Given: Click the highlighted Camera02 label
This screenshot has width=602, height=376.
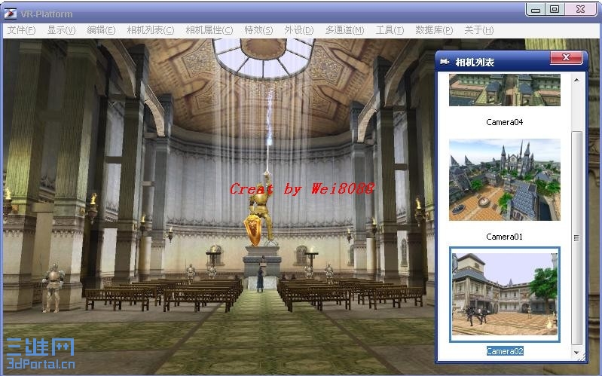Looking at the screenshot, I should [505, 351].
